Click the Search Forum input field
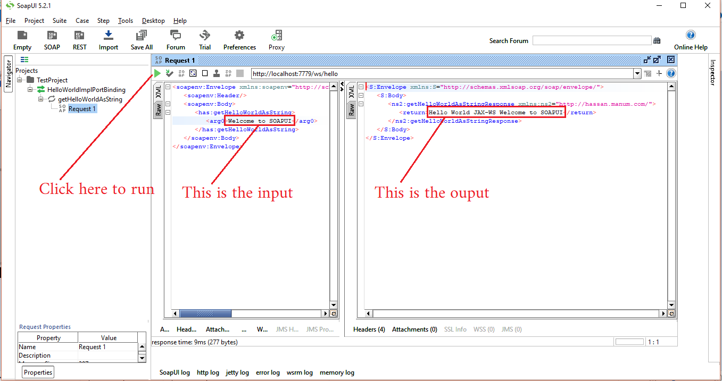The width and height of the screenshot is (722, 381). point(592,40)
